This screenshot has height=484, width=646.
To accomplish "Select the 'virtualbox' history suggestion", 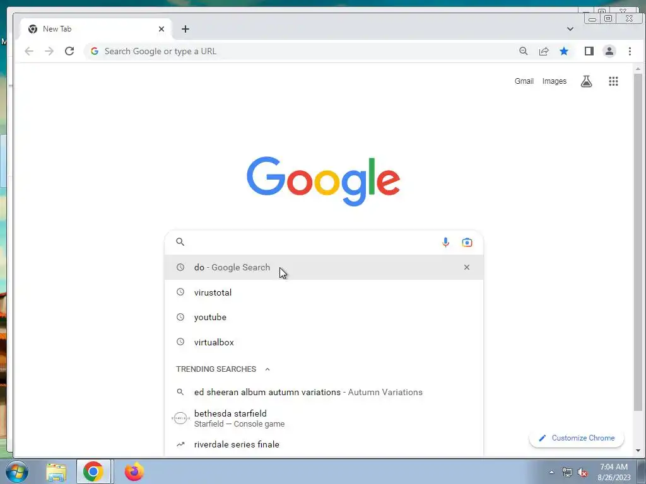I will point(324,342).
